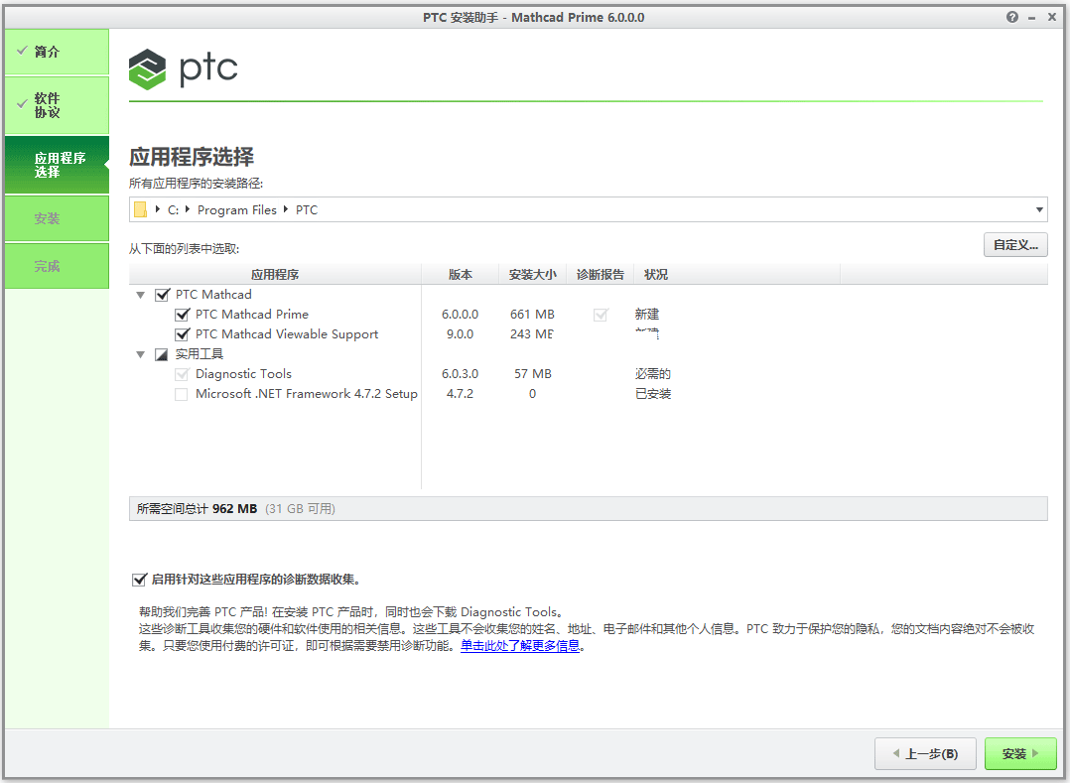Toggle PTC Mathcad Prime checkbox

(182, 315)
